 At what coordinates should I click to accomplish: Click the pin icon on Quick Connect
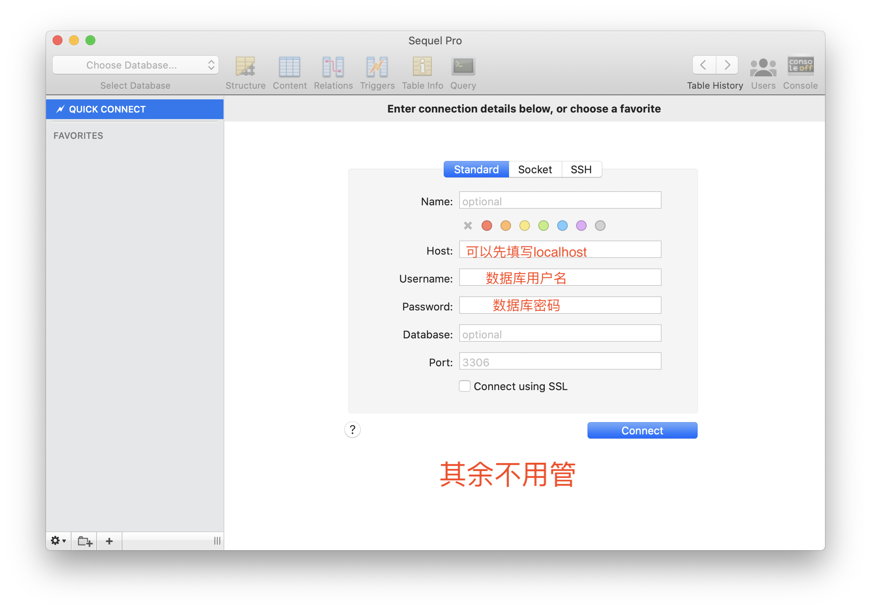coord(60,109)
